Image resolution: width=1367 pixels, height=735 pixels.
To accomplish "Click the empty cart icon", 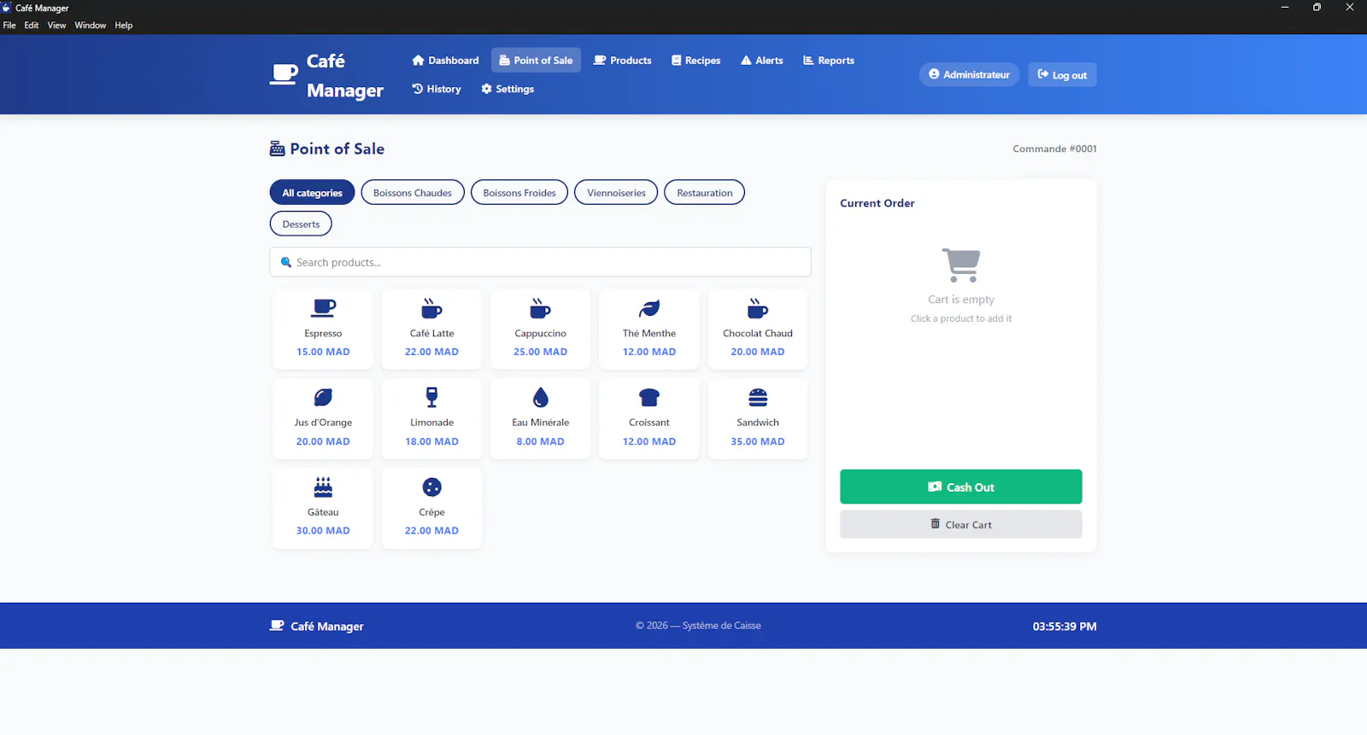I will click(961, 265).
